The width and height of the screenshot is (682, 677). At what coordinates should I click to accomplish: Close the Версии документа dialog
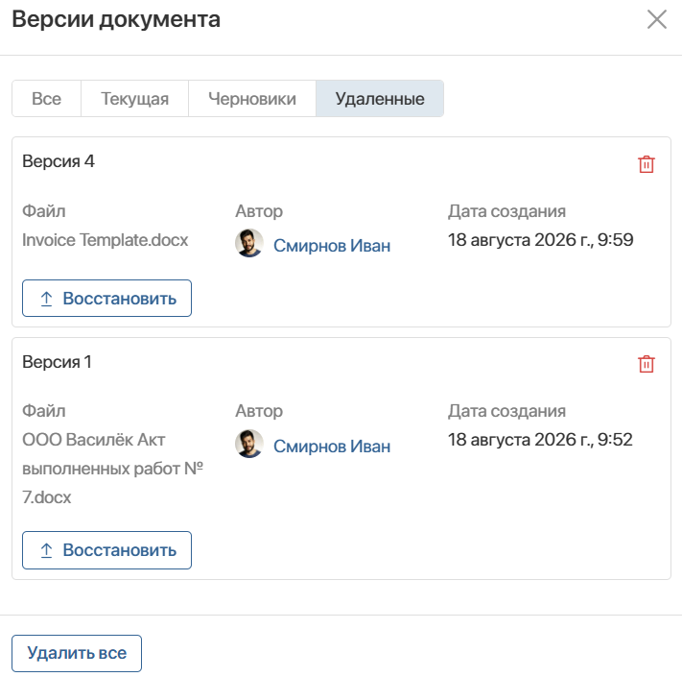656,19
